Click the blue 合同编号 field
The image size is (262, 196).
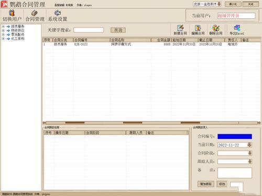coord(235,136)
